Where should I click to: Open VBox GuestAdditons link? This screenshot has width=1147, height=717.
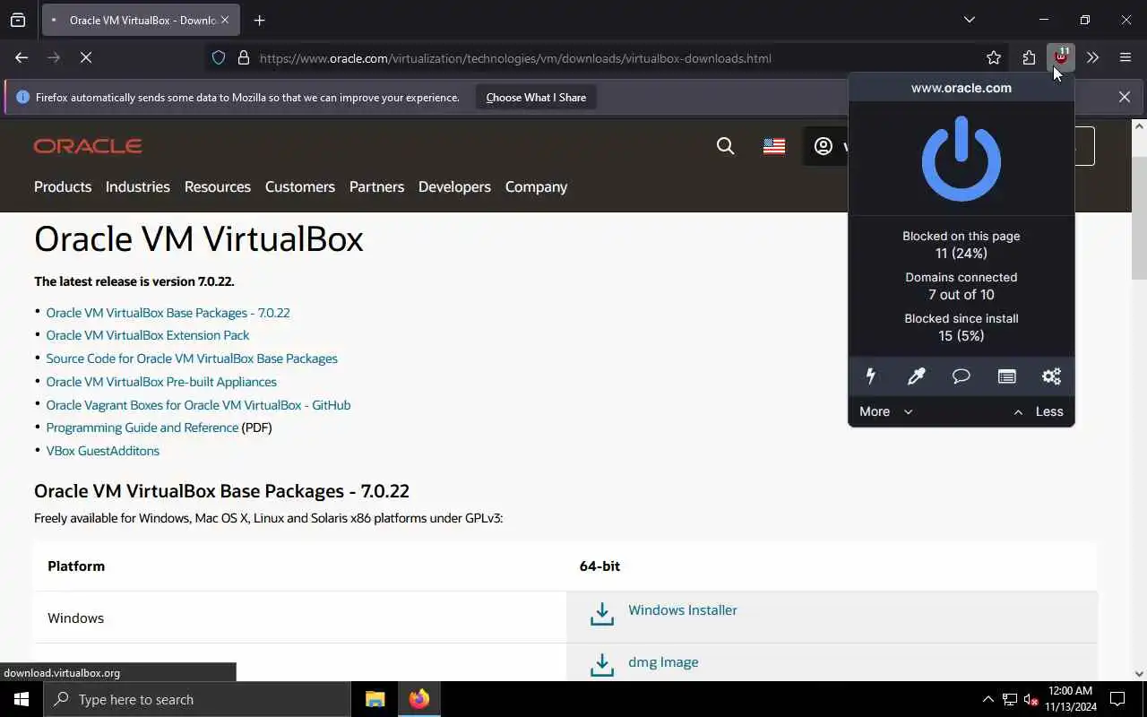[103, 451]
